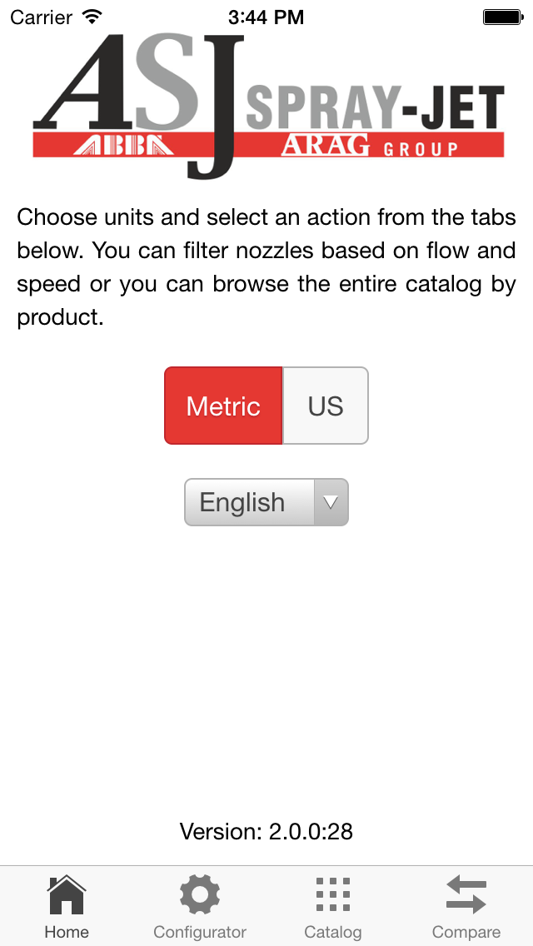This screenshot has height=946, width=533.
Task: Open the English language dropdown
Action: tap(266, 502)
